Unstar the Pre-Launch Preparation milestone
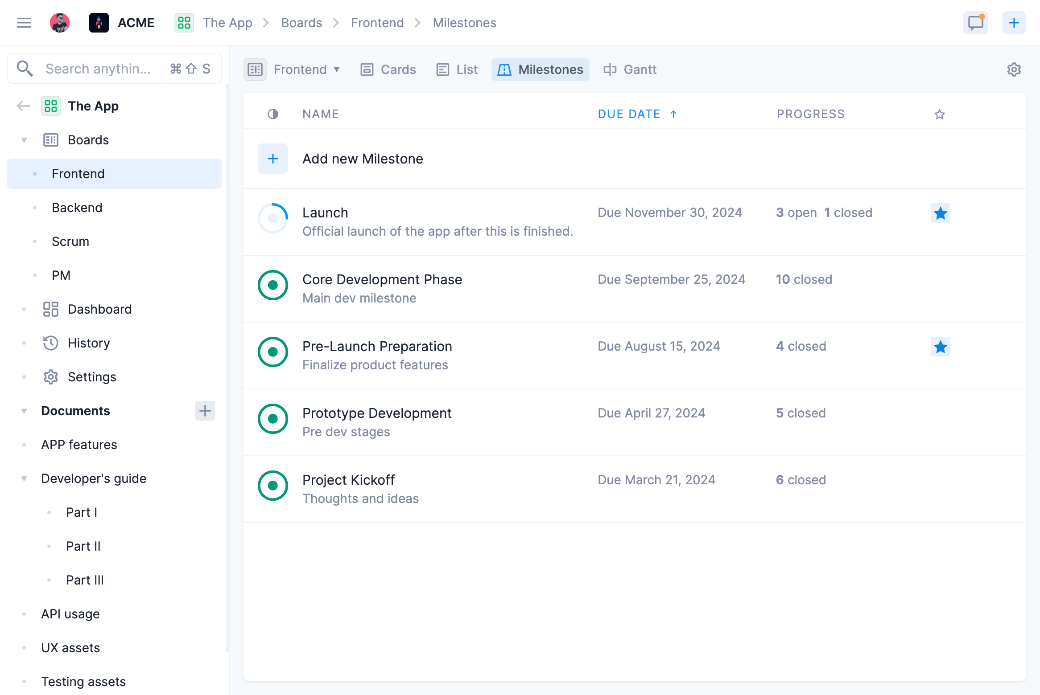The width and height of the screenshot is (1040, 695). [x=940, y=347]
